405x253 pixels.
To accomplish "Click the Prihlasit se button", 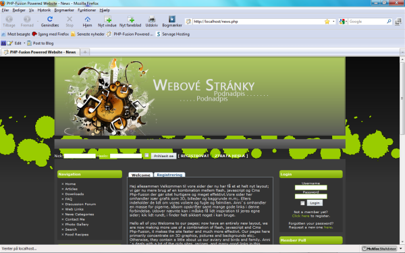I will 164,156.
